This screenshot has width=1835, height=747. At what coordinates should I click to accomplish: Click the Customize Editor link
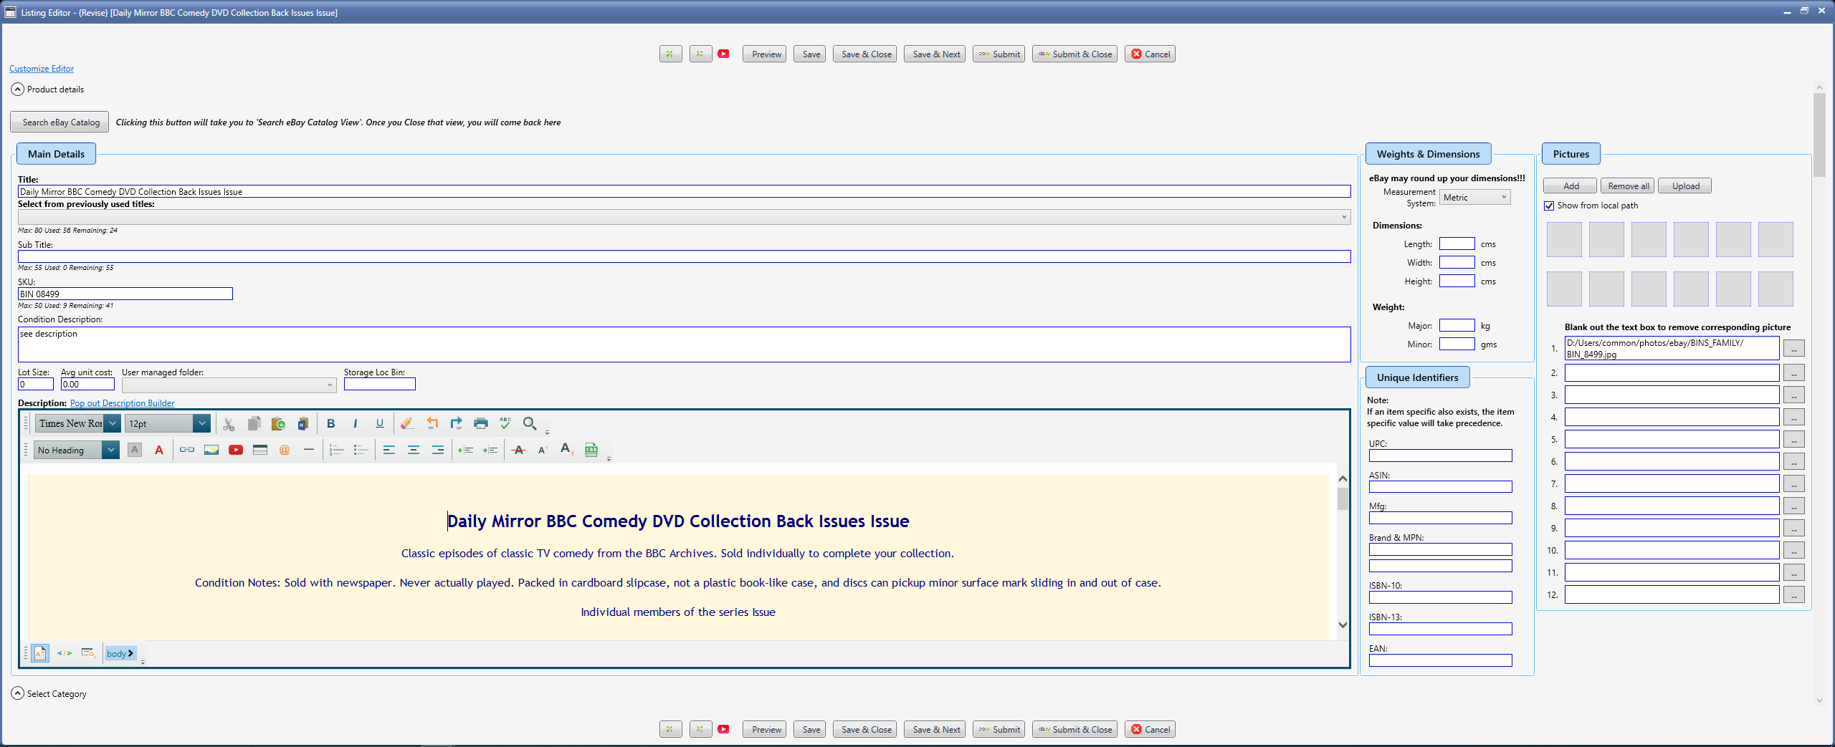(42, 69)
